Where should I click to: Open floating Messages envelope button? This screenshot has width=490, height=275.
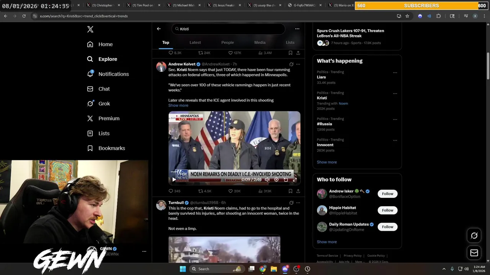point(474,253)
